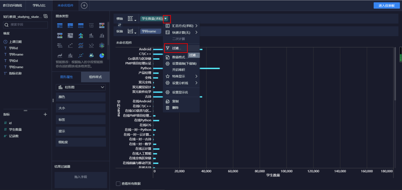
Task: Select the detail grid table chart type
Action: [x=81, y=26]
